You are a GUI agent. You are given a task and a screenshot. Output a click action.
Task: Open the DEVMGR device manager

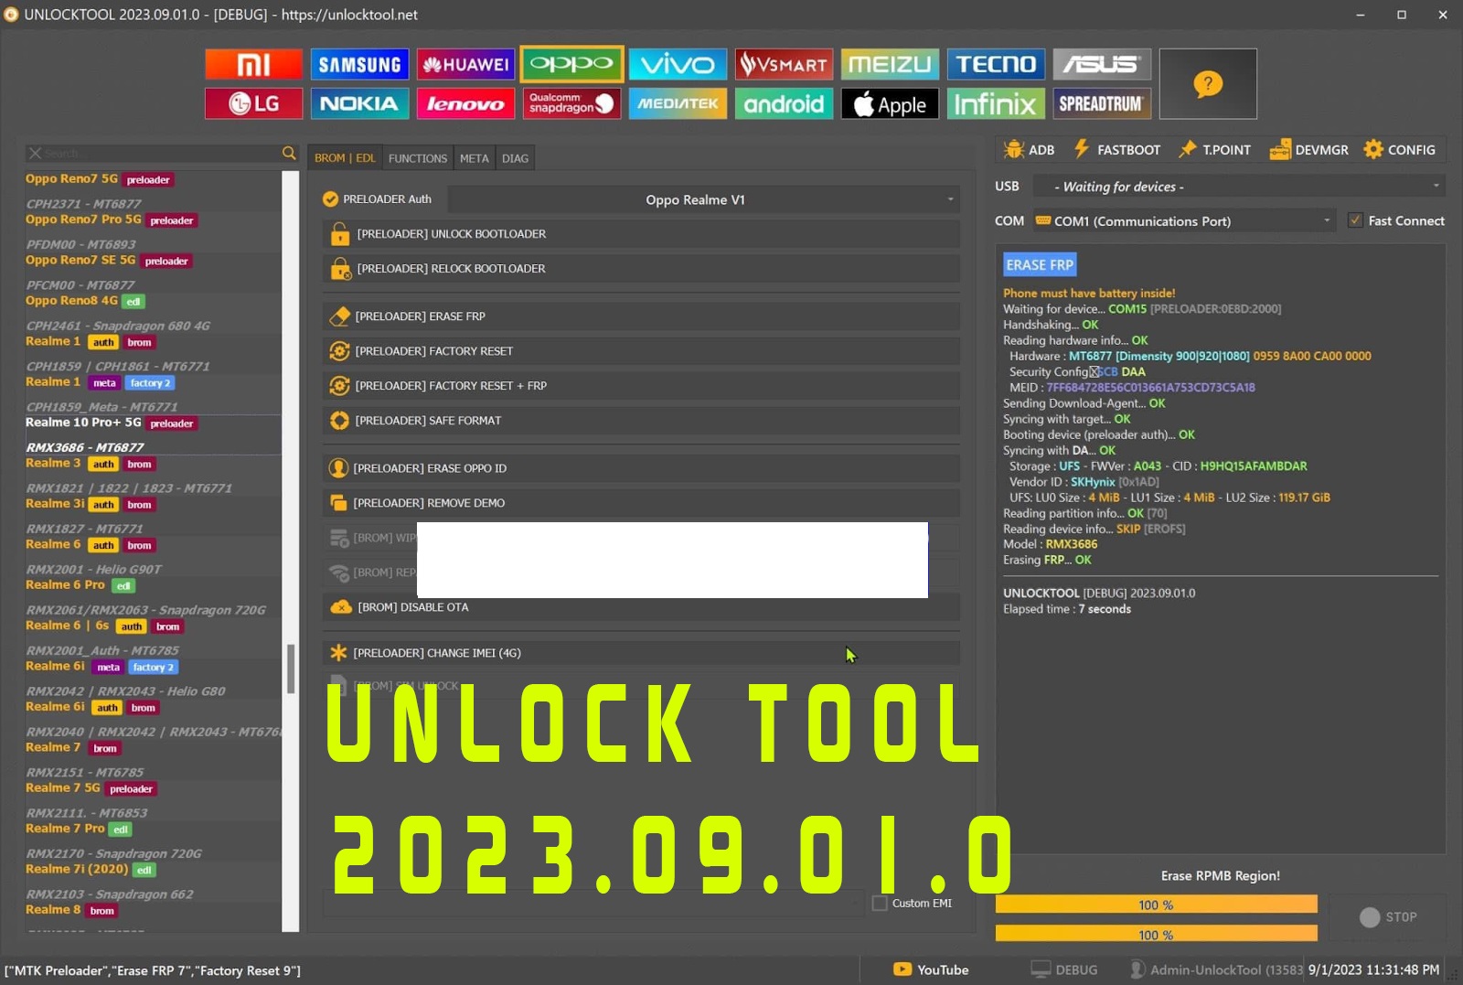(1309, 150)
